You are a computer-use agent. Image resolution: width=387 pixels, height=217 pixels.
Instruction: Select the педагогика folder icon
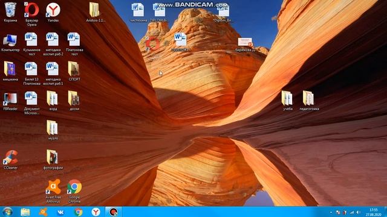(x=309, y=101)
